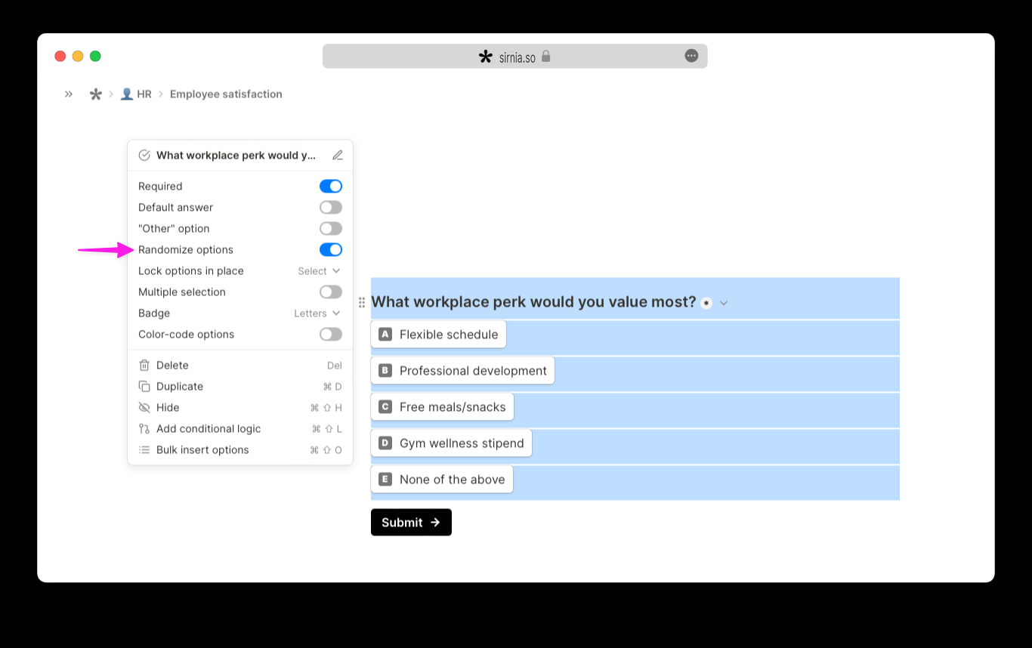The image size is (1032, 648).
Task: Click the letter E badge on None of the above
Action: click(385, 480)
